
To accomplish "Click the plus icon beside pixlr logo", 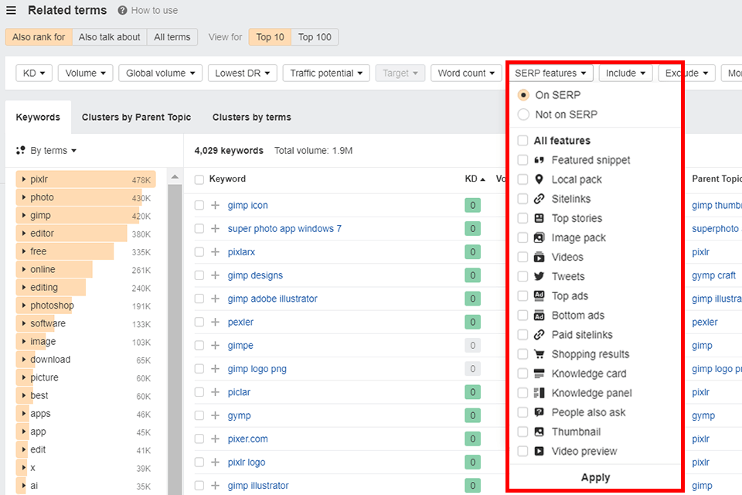I will [216, 462].
